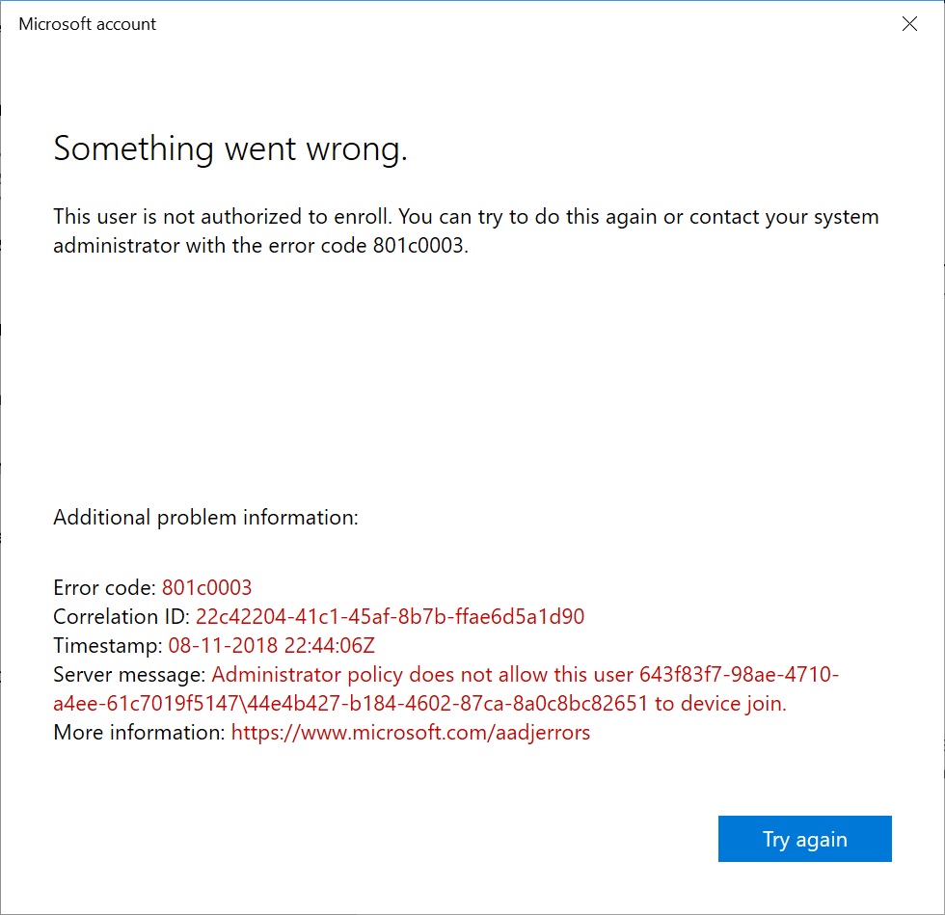Click the Something went wrong heading
945x915 pixels.
[229, 150]
